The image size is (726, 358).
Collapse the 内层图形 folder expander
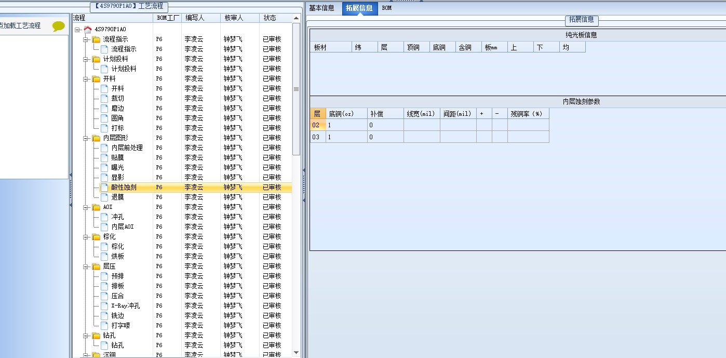86,138
